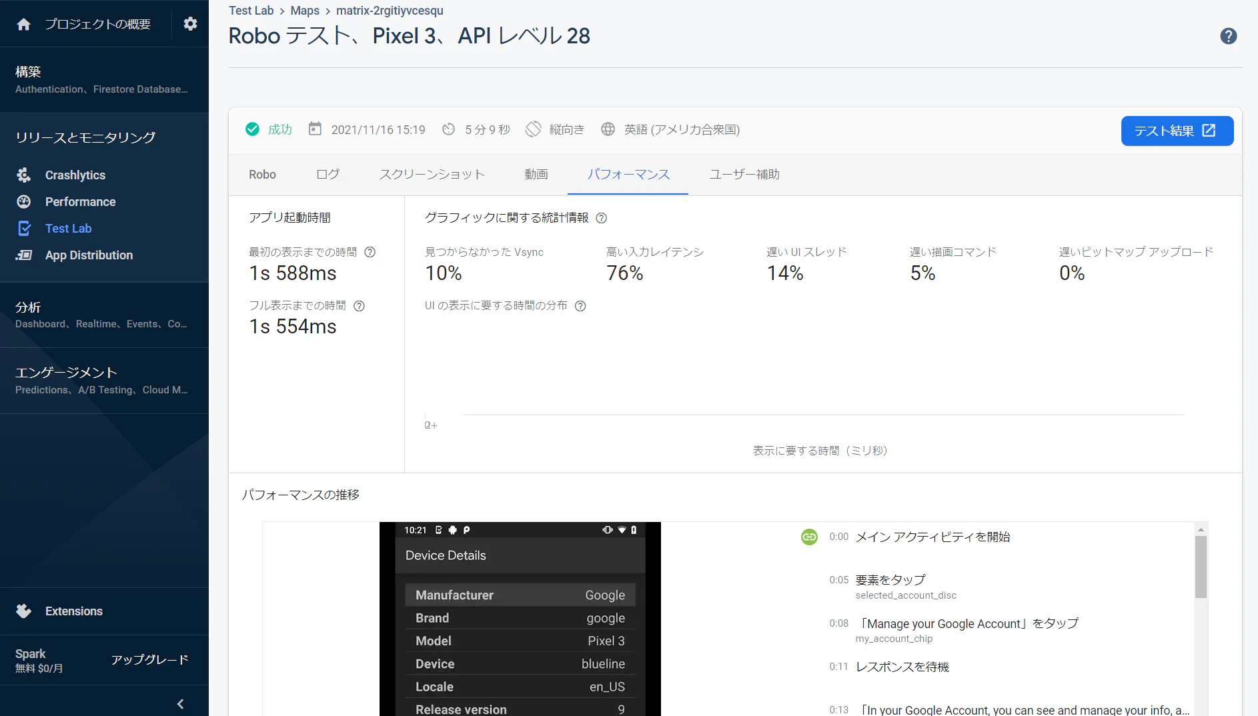Collapse the リリースとモニタリング section header
This screenshot has height=716, width=1258.
[86, 137]
